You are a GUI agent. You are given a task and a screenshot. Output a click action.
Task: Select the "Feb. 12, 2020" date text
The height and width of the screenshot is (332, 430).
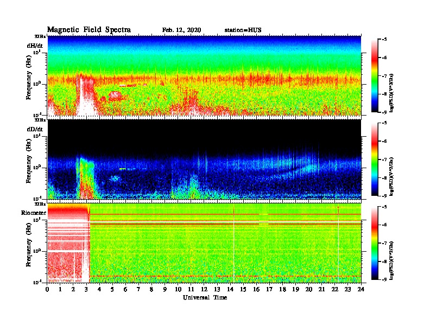point(181,30)
